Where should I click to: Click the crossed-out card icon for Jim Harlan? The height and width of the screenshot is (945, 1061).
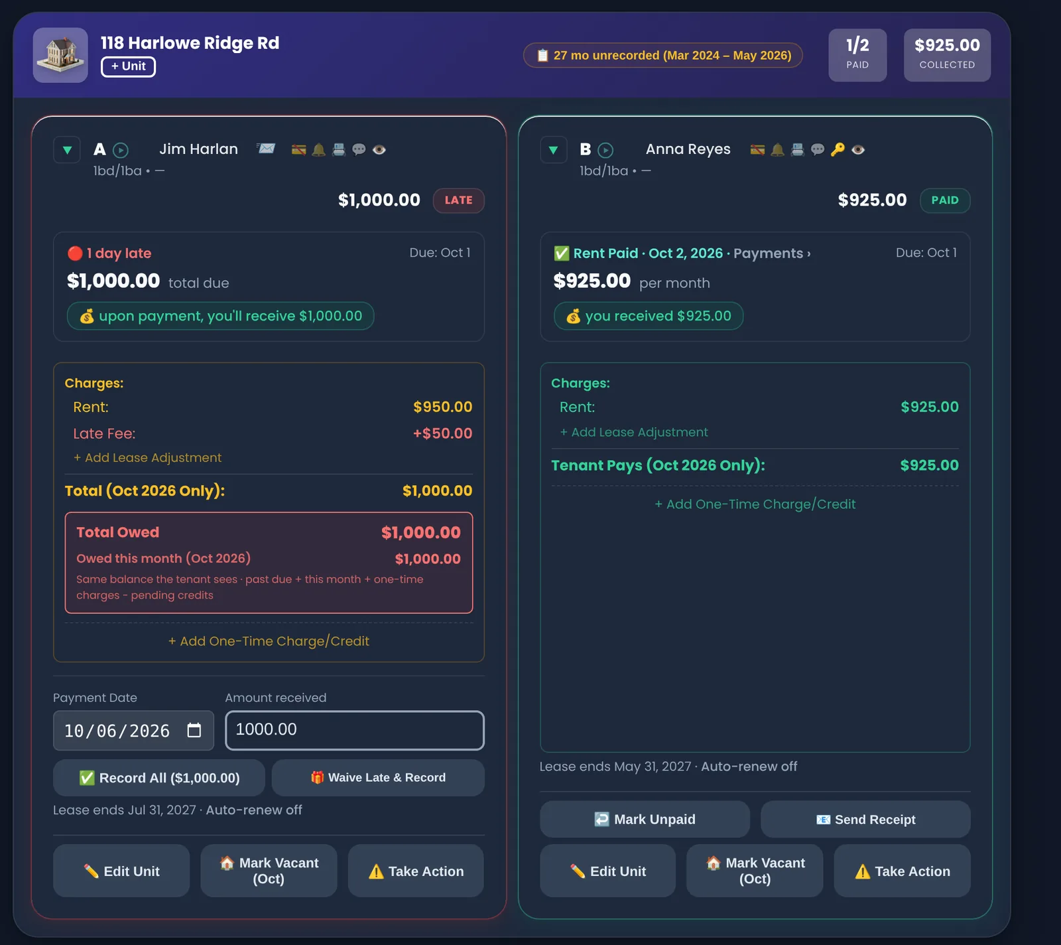click(x=299, y=150)
